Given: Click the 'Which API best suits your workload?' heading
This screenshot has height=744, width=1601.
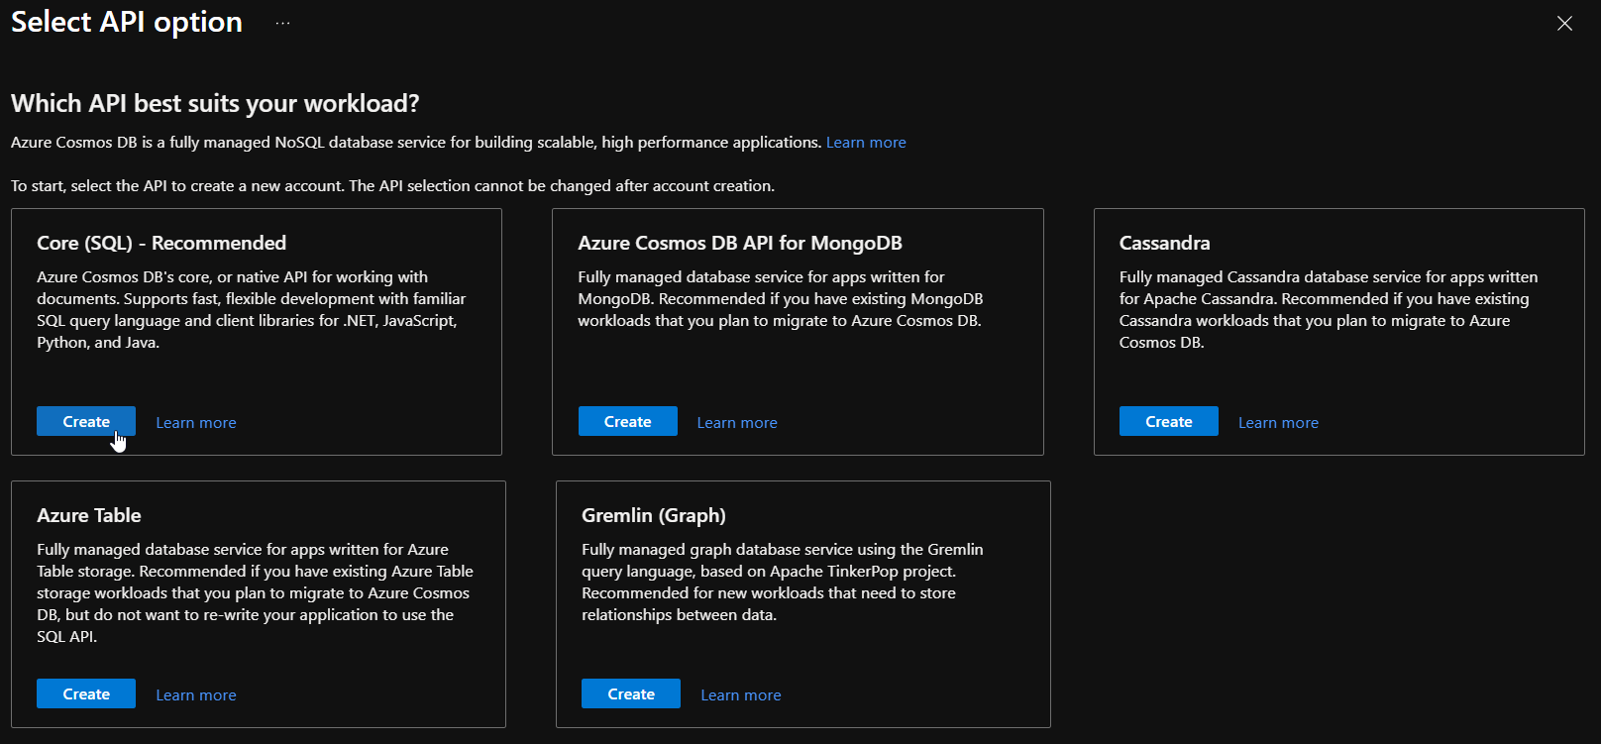Looking at the screenshot, I should coord(215,104).
